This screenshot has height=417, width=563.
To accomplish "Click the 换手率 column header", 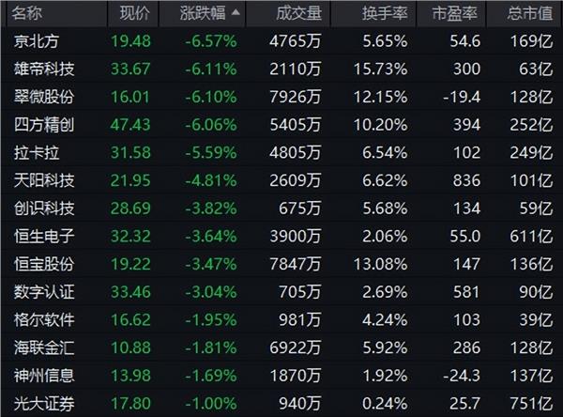I will coord(385,13).
